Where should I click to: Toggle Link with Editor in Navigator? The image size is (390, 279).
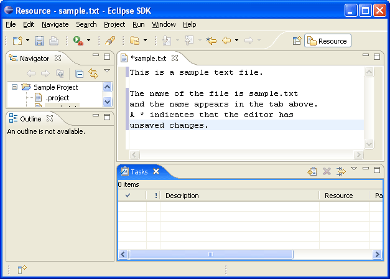tap(93, 73)
